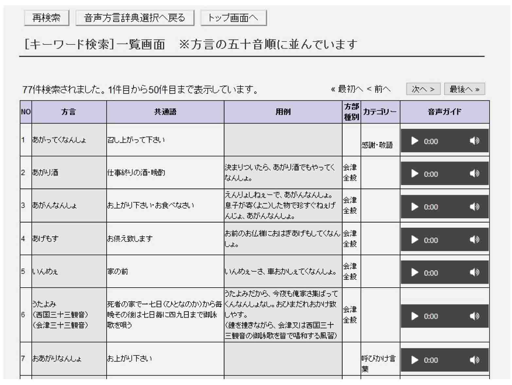The height and width of the screenshot is (385, 512).
Task: Mute audio for おあがりなんしょ row
Action: [x=474, y=360]
